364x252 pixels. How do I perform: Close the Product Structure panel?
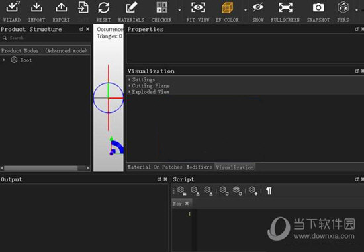pos(87,29)
